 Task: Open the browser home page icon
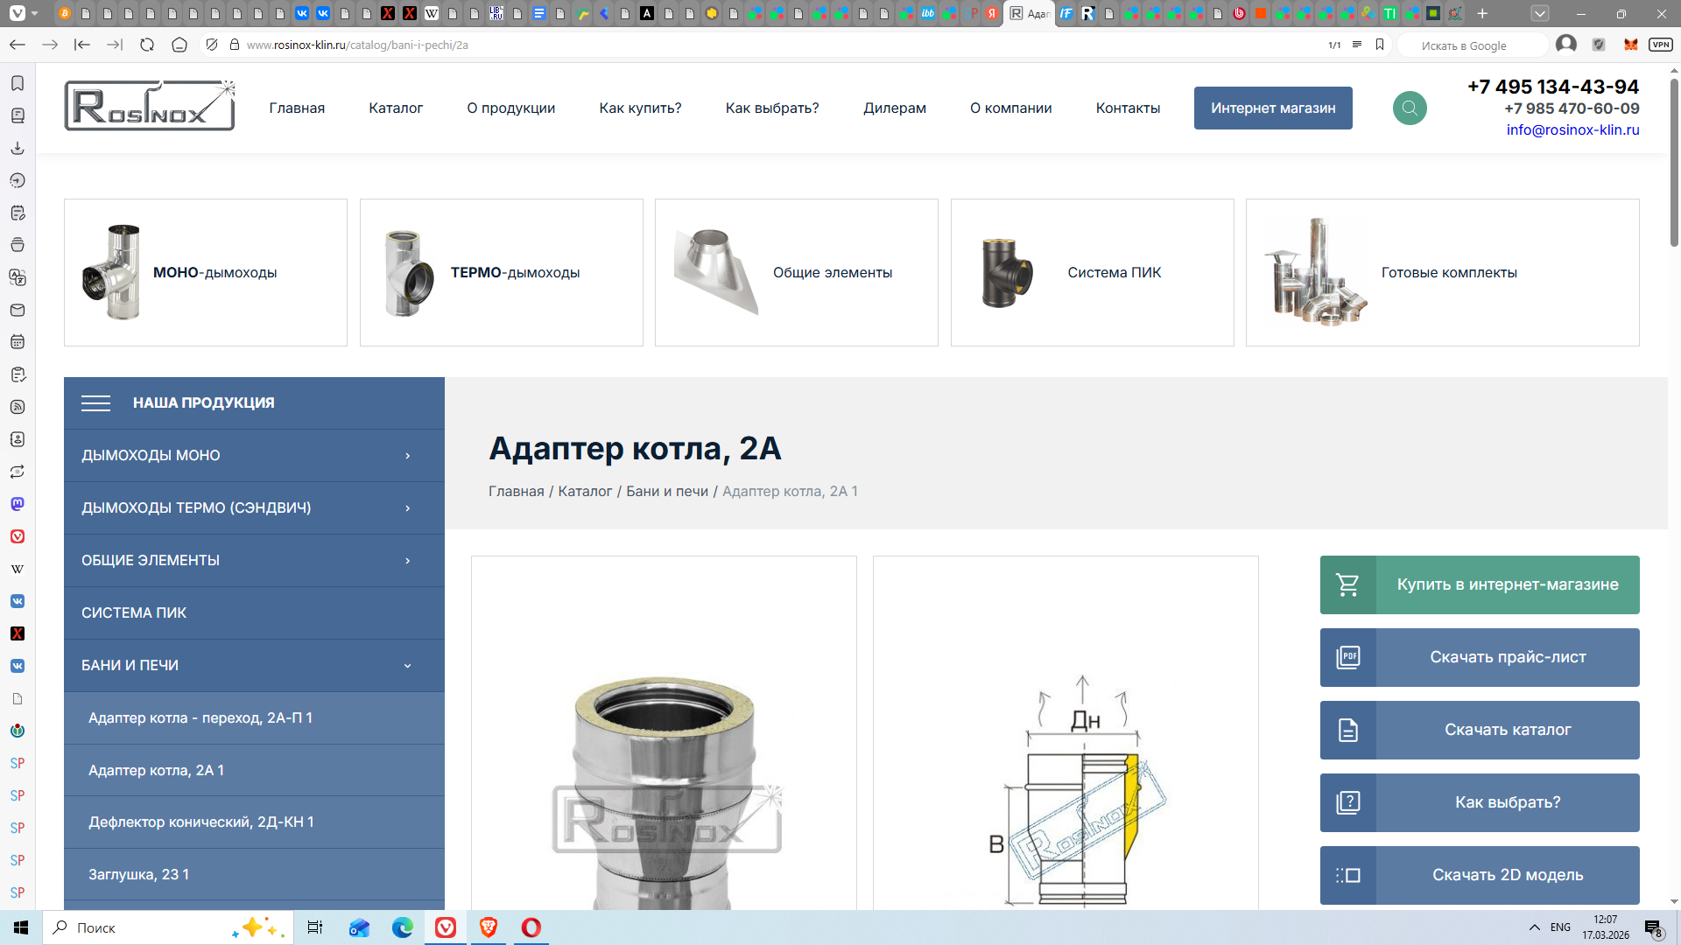pyautogui.click(x=179, y=45)
